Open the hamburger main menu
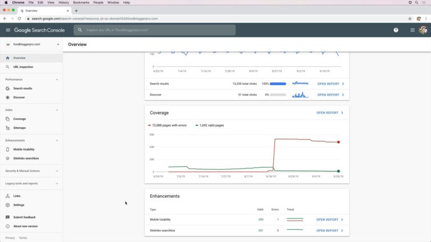 (8, 30)
